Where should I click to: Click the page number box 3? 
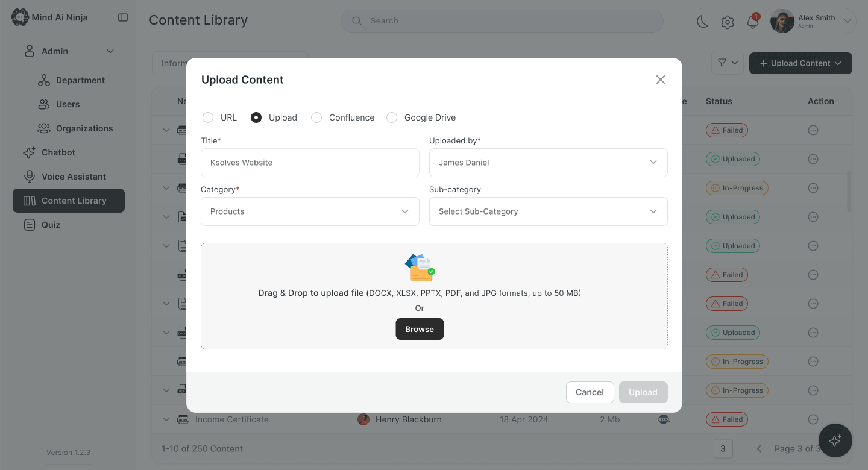pyautogui.click(x=723, y=448)
